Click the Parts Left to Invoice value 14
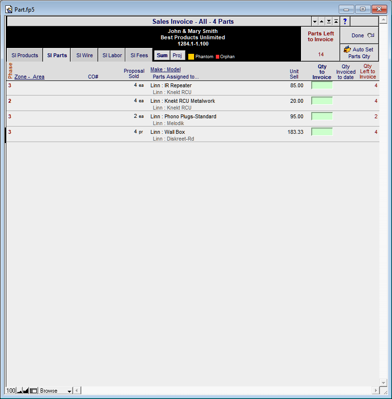Image resolution: width=392 pixels, height=399 pixels. point(321,54)
